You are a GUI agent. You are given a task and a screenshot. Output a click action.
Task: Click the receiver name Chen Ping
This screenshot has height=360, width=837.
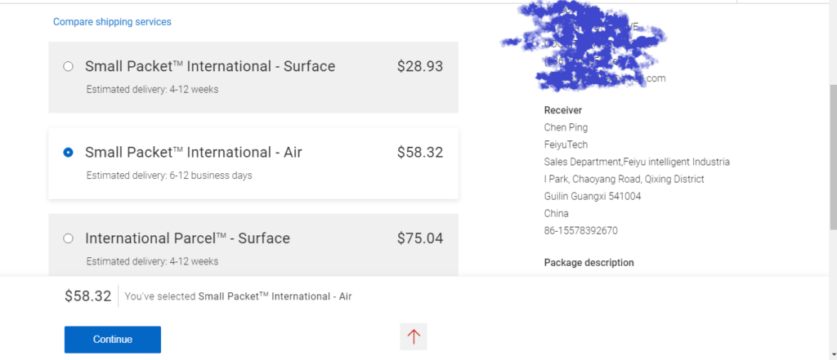tap(566, 127)
